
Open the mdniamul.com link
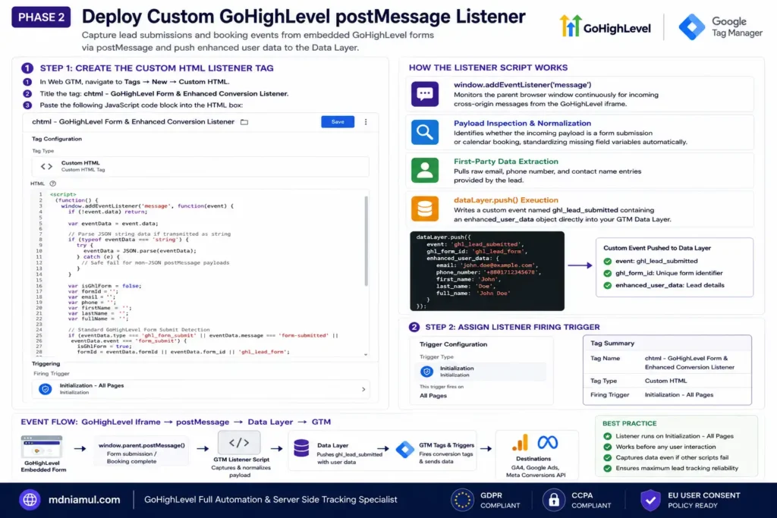point(84,500)
